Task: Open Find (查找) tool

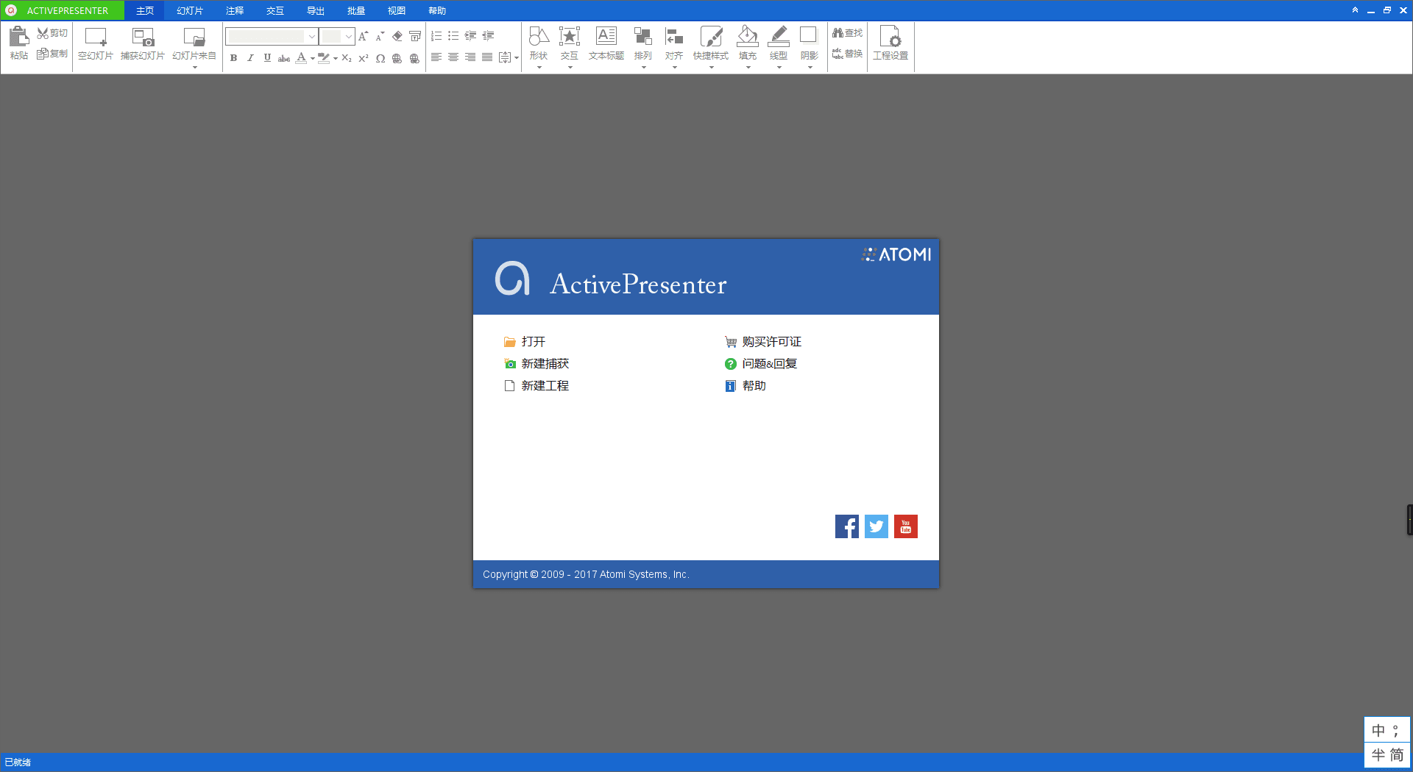Action: (847, 32)
